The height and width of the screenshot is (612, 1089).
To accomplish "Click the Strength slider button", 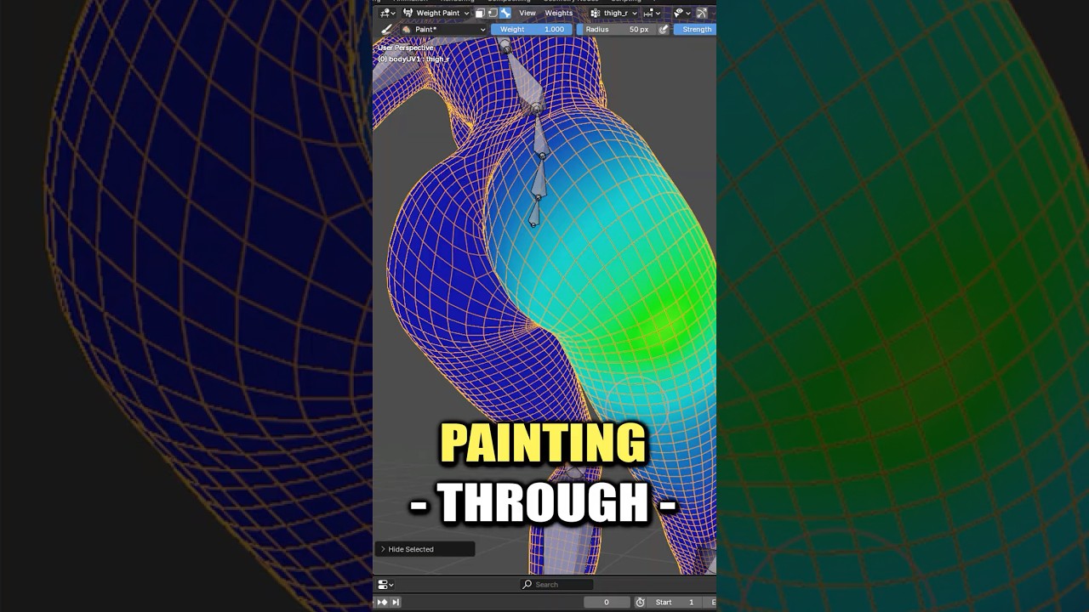I will click(x=696, y=29).
